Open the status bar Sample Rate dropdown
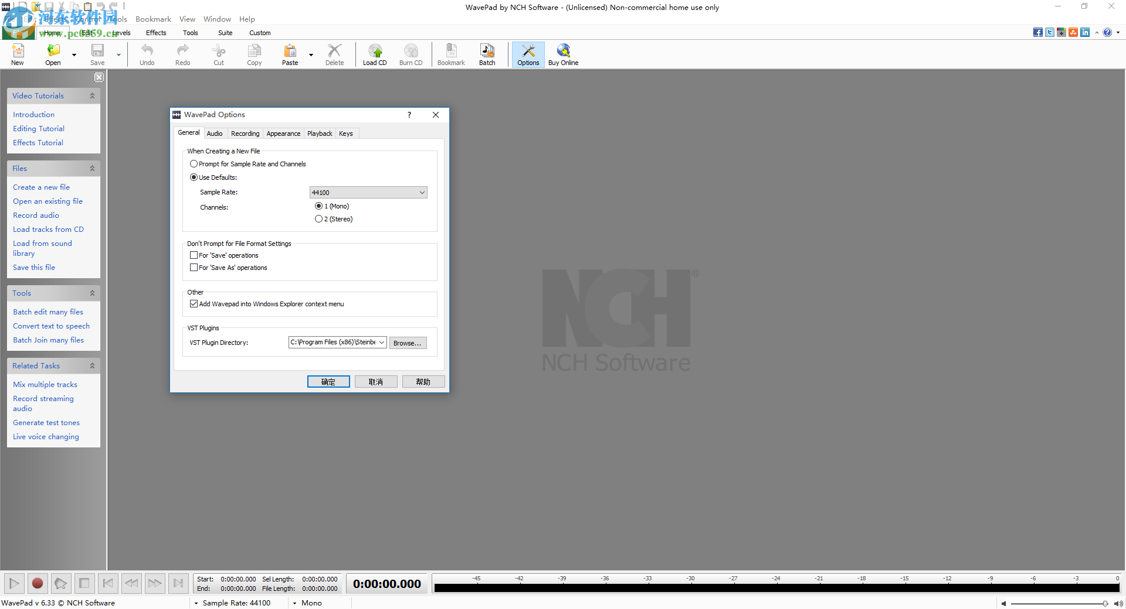Screen dimensions: 1126x609 tap(196, 603)
